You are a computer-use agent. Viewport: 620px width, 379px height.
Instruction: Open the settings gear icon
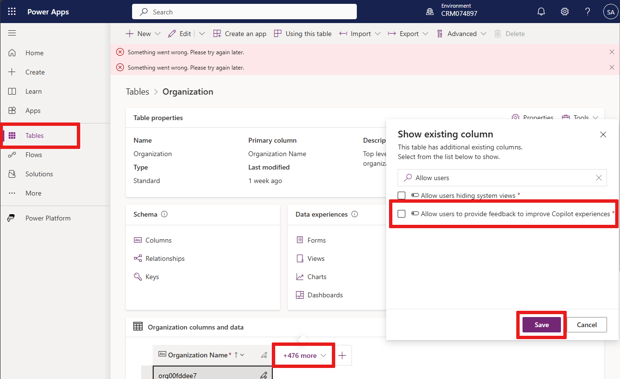pos(565,12)
